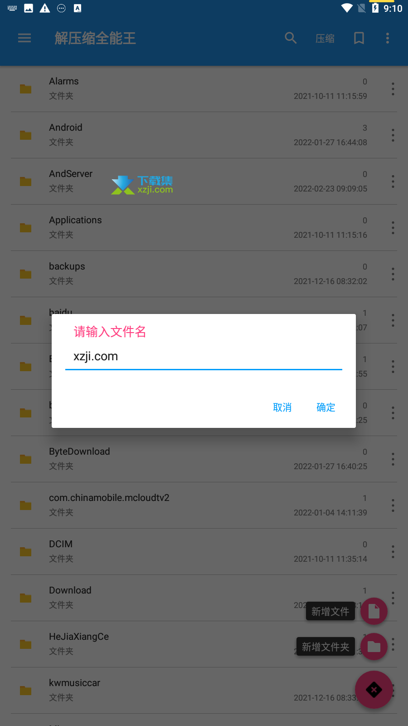Click the Alarms folder icon
Image resolution: width=408 pixels, height=726 pixels.
tap(26, 89)
